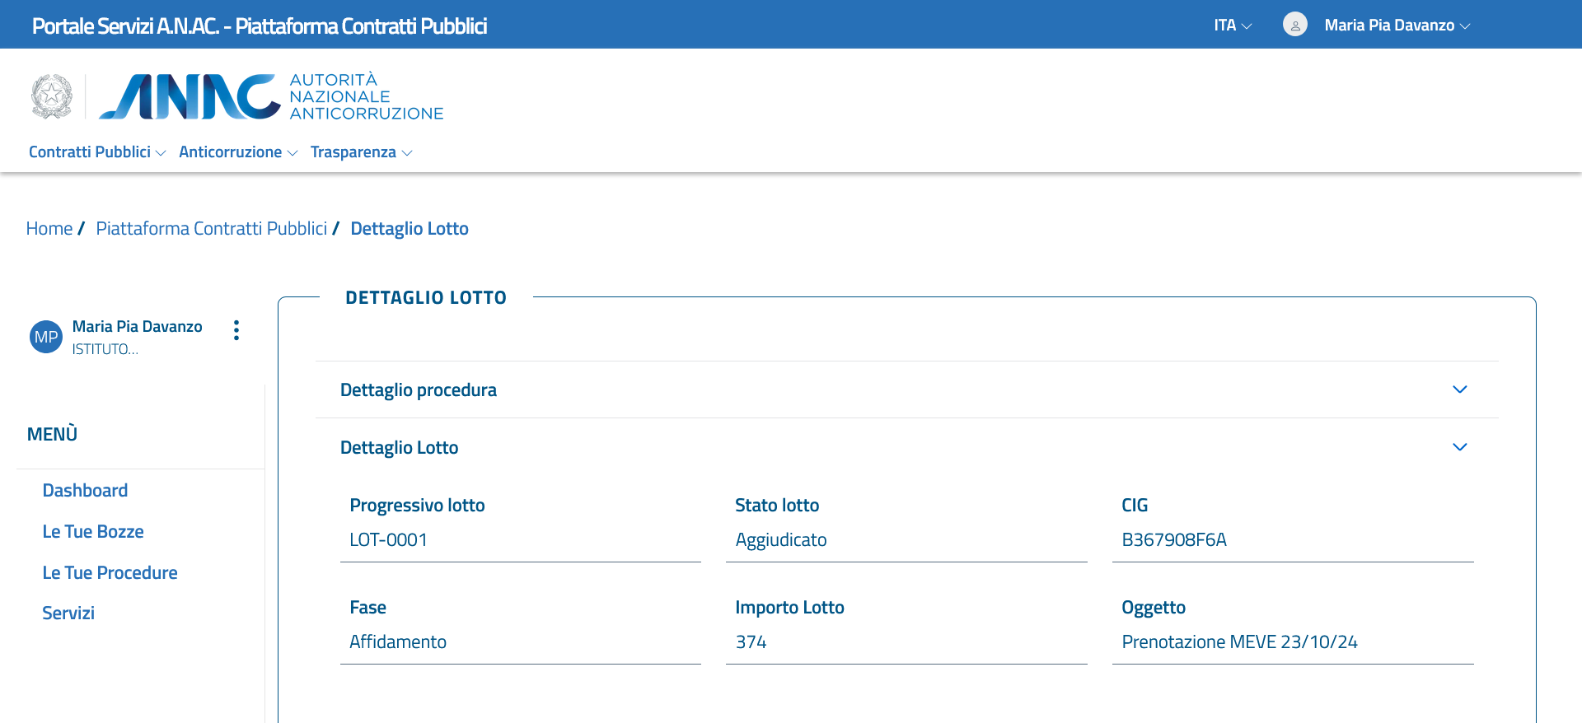Open the Maria Pia Davanzo account dropdown

coord(1397,26)
